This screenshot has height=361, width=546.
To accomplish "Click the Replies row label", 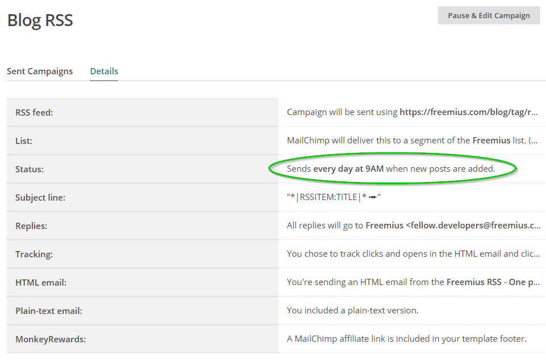I will [31, 226].
